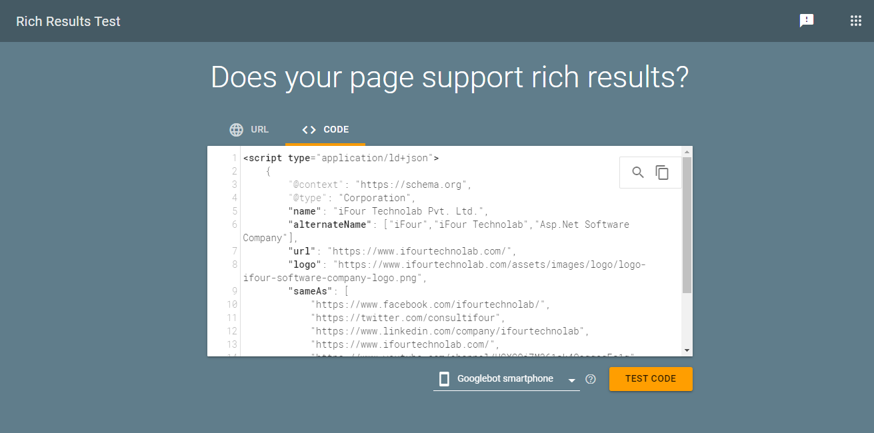This screenshot has height=433, width=874.
Task: Click the twitter.com/consultifour line
Action: [408, 318]
